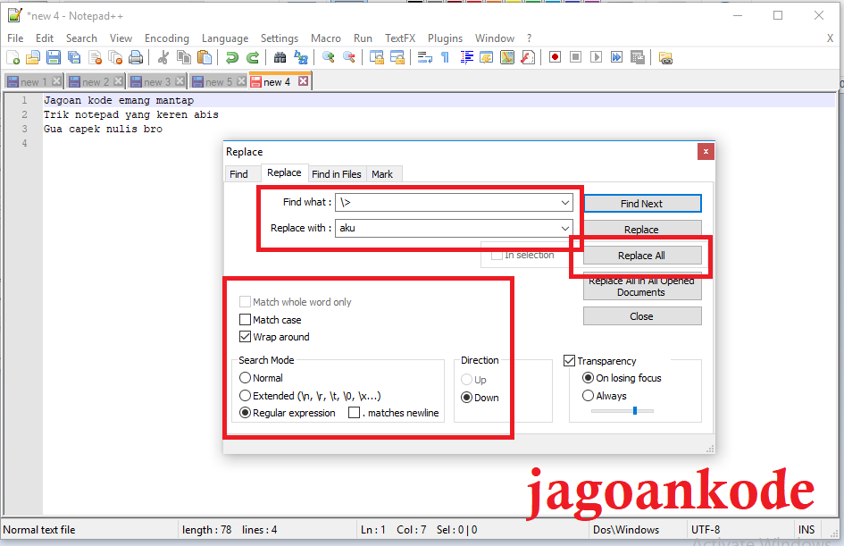Enable the Match case checkbox
This screenshot has width=844, height=546.
point(245,319)
